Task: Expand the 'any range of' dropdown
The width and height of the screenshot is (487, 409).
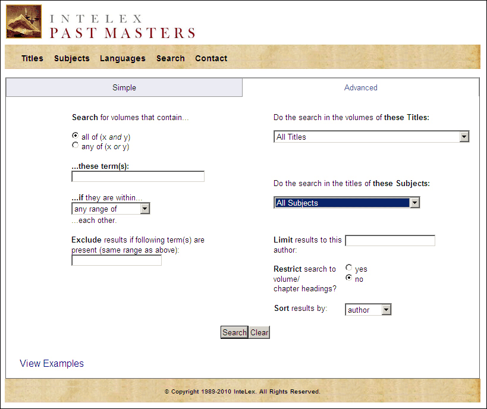Action: point(144,209)
